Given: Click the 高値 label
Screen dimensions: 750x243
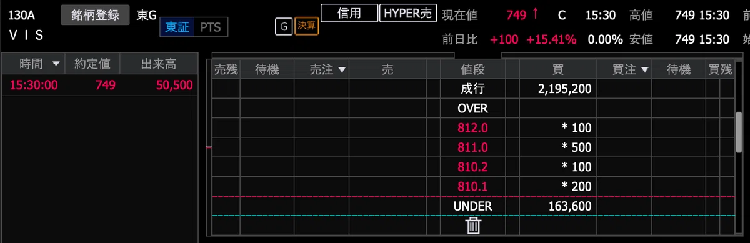Looking at the screenshot, I should point(642,16).
